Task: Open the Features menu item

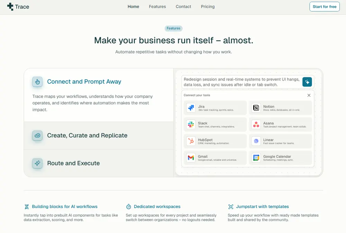Action: pos(157,7)
